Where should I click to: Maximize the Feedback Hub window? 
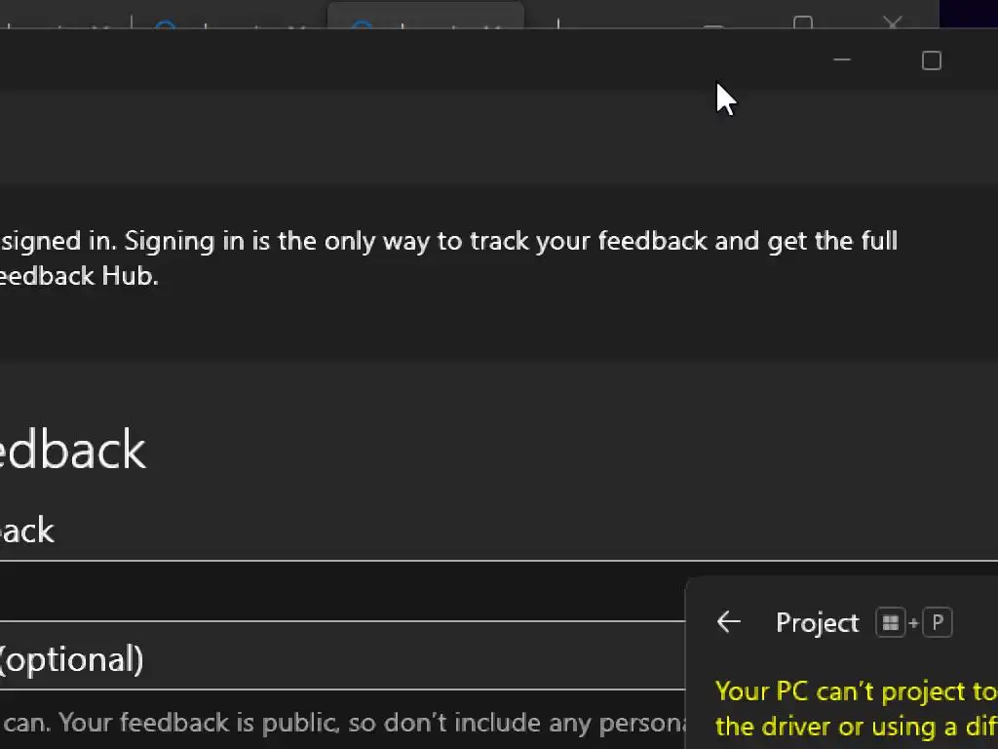click(x=931, y=60)
